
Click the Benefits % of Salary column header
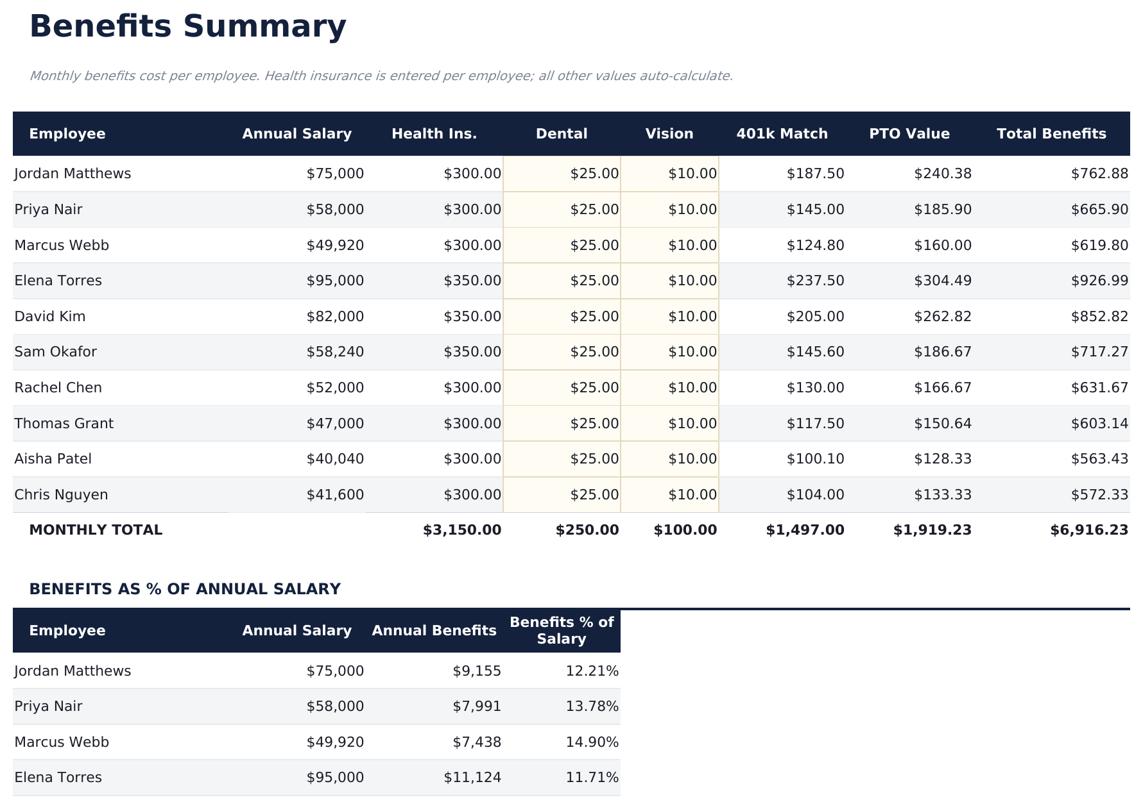point(561,630)
